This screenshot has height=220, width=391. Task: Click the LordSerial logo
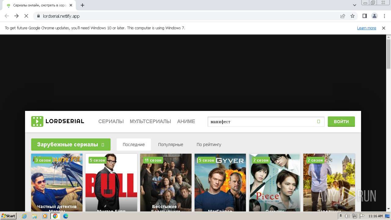click(x=57, y=121)
